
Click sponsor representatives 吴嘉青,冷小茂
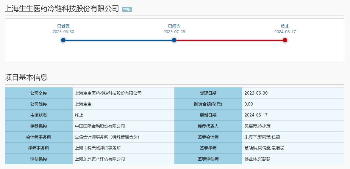[x=257, y=126]
